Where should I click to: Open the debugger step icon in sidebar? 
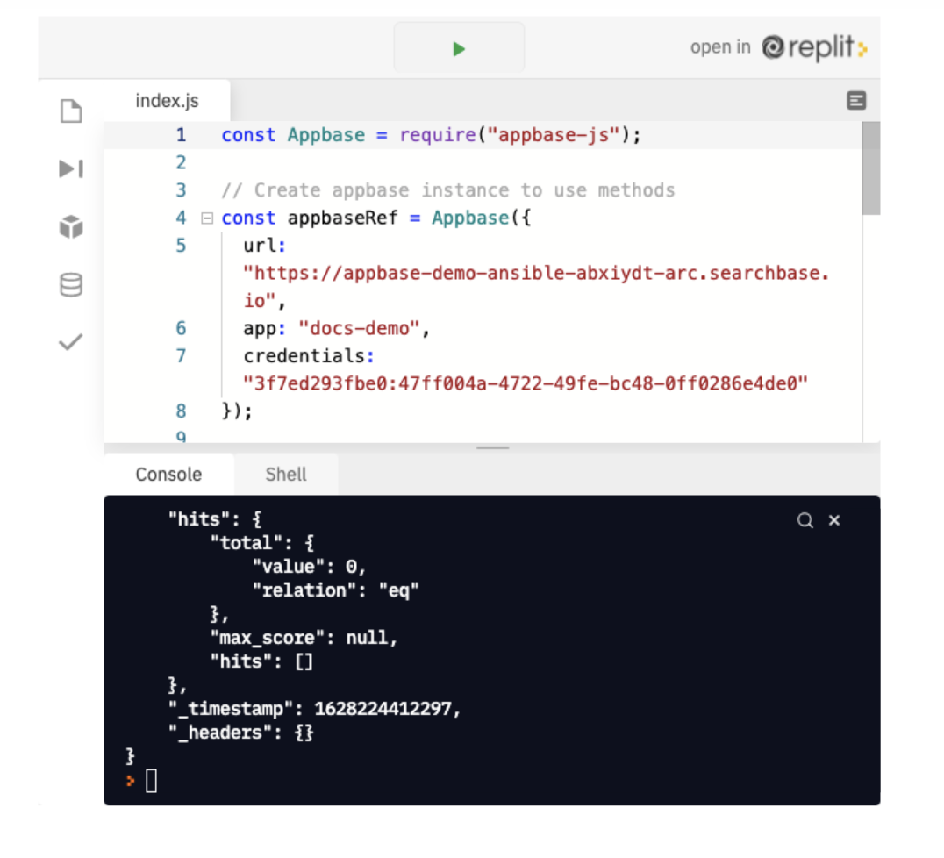[71, 168]
